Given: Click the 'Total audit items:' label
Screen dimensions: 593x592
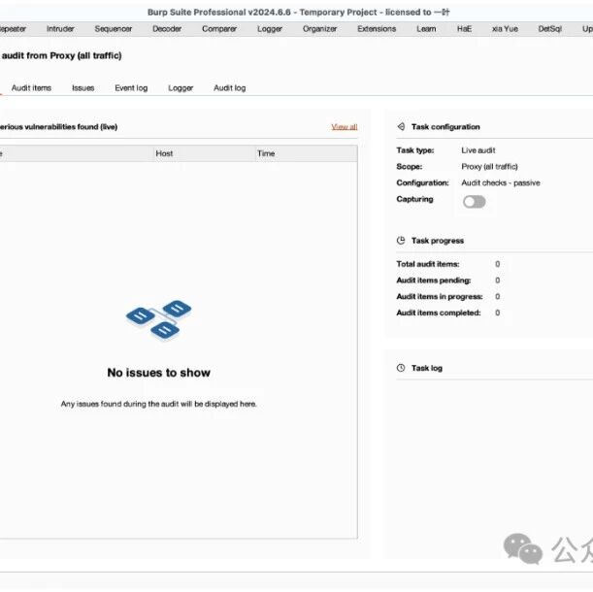Looking at the screenshot, I should [x=428, y=264].
